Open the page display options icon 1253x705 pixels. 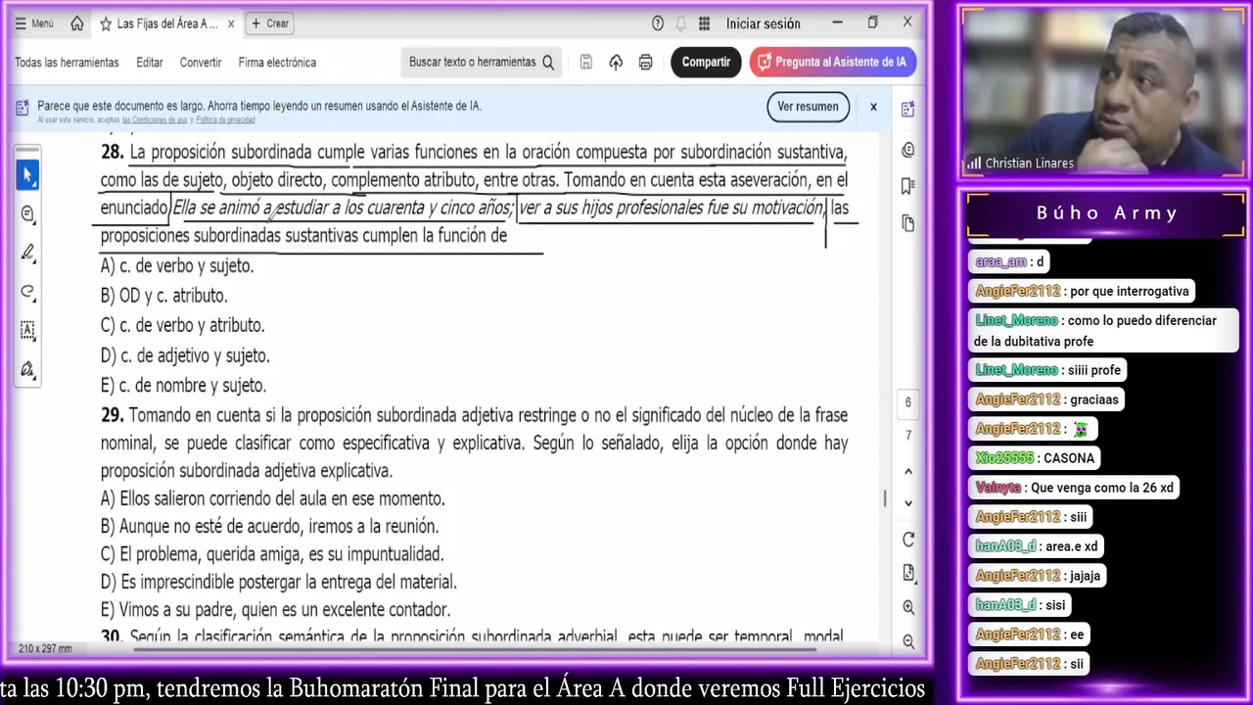(x=907, y=573)
